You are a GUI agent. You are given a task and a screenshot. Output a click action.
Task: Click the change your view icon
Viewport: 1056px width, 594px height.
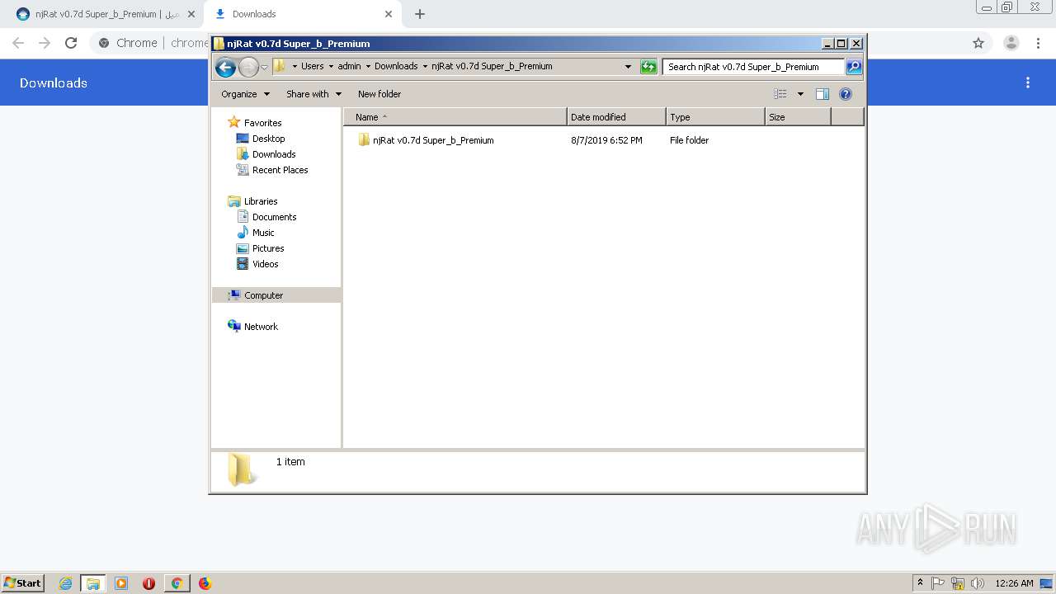(x=780, y=94)
